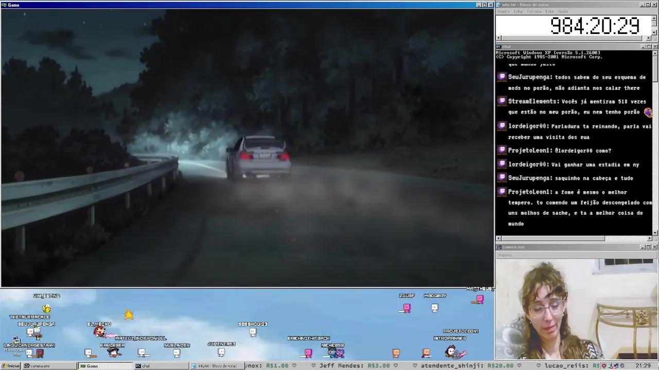Switch to info.txt Bloco de notas in taskbar
This screenshot has height=370, width=659.
tap(216, 366)
